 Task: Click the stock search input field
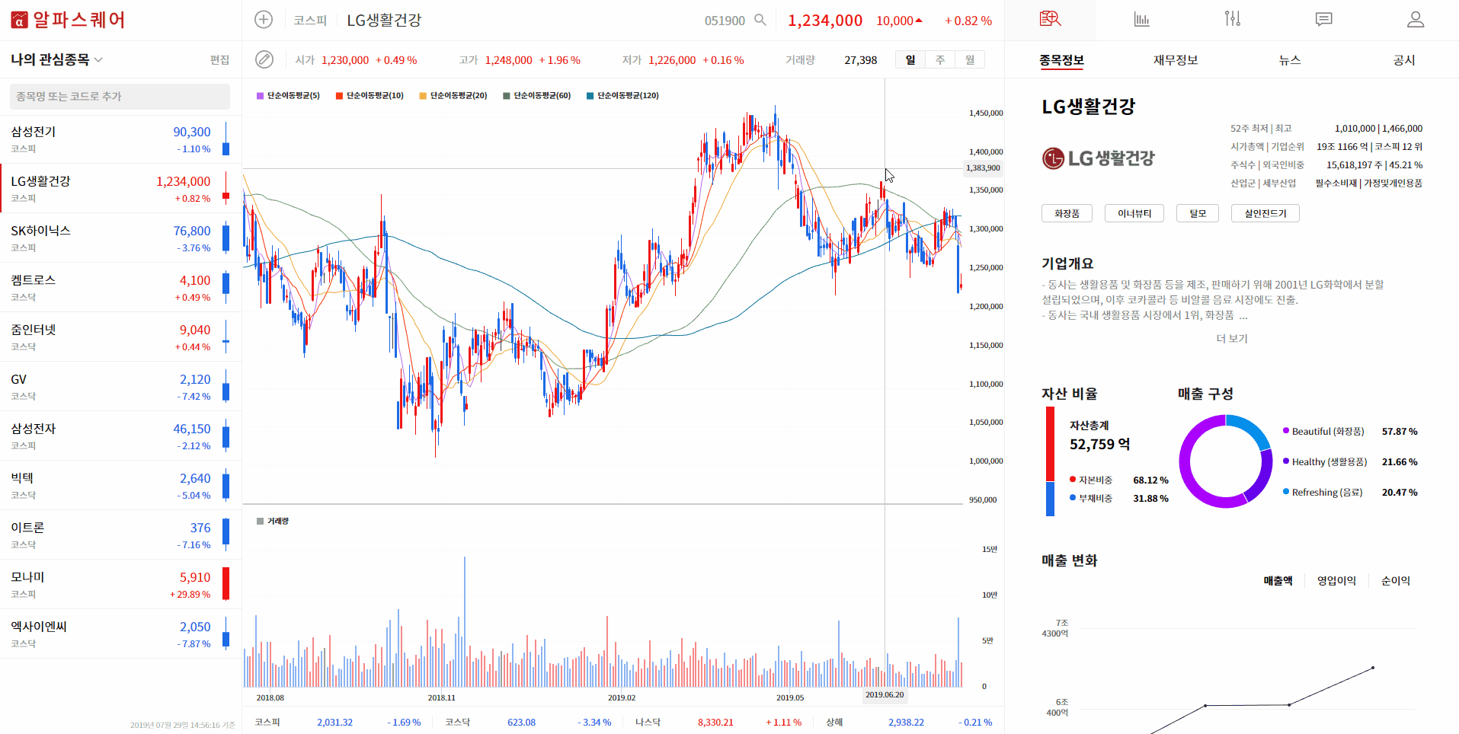[120, 97]
